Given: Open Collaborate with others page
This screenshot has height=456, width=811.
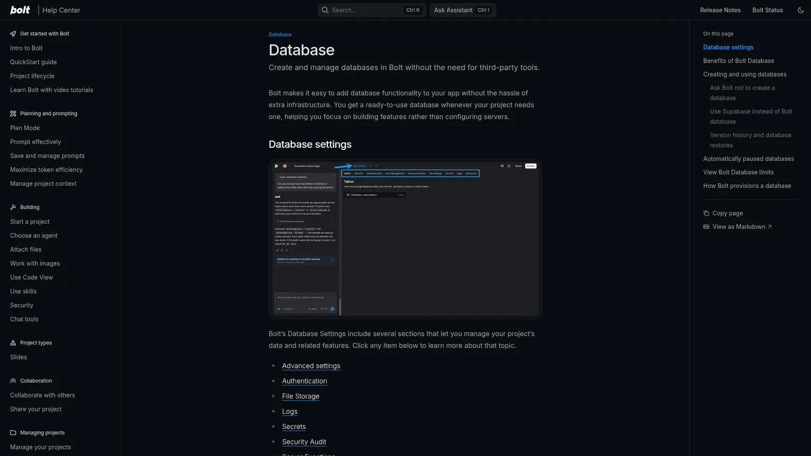Looking at the screenshot, I should [x=42, y=395].
